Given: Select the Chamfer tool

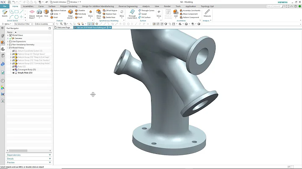Looking at the screenshot, I should click(80, 10).
